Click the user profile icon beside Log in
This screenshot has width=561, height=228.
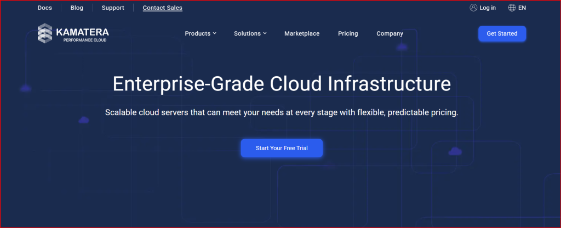pos(473,8)
